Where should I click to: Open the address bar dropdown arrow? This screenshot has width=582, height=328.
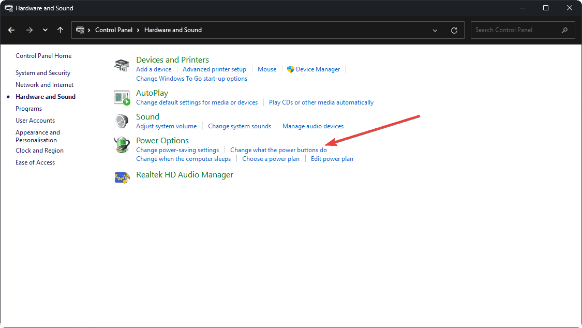[x=435, y=30]
